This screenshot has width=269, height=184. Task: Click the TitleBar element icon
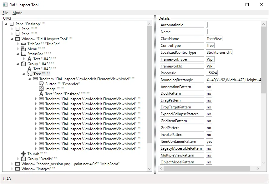coord(23,44)
